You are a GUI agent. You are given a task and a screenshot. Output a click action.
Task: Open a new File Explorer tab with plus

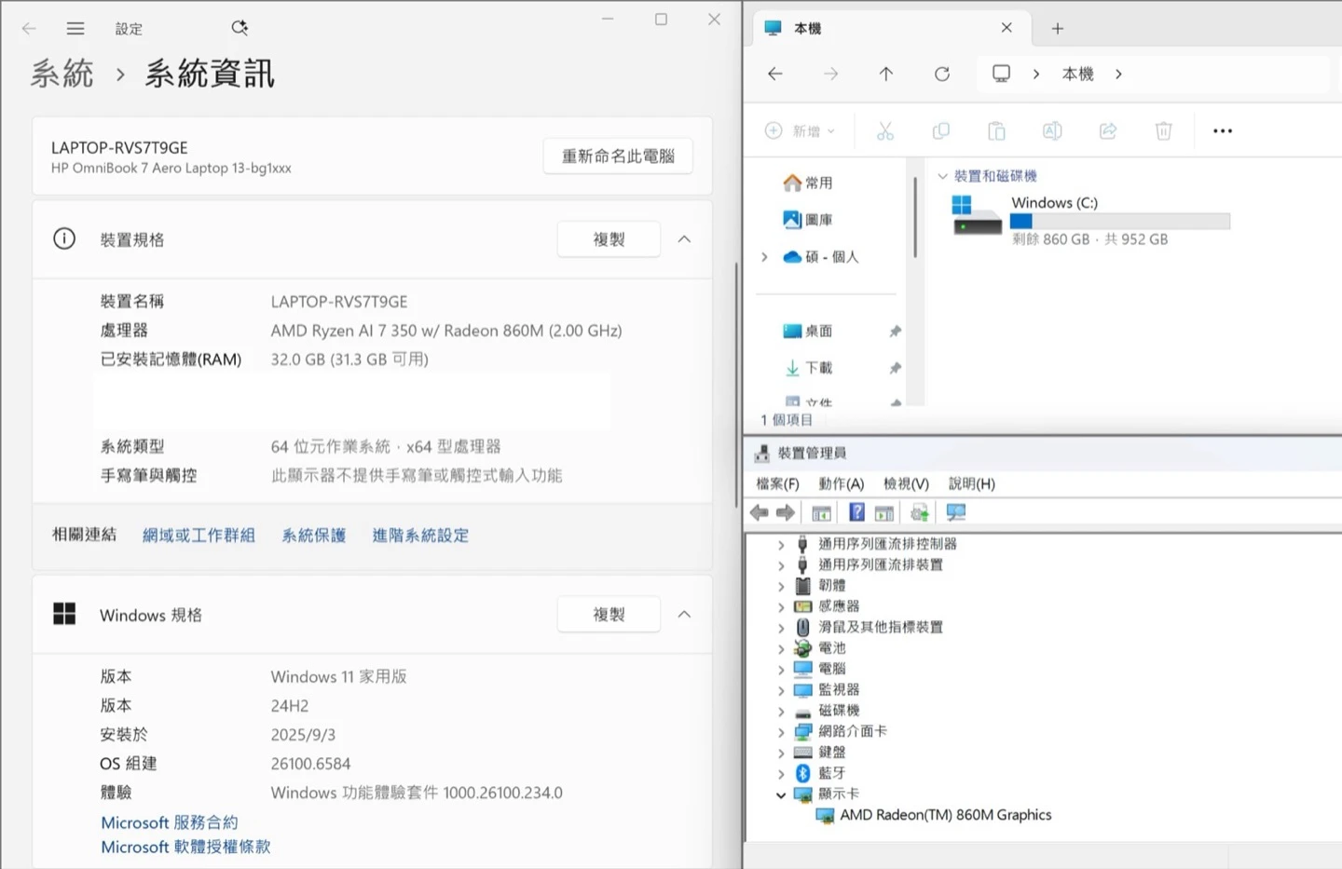[x=1058, y=29]
